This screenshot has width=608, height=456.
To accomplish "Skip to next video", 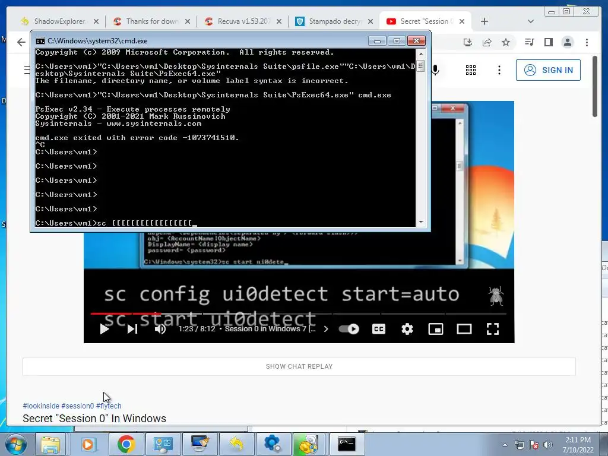I will tap(132, 329).
